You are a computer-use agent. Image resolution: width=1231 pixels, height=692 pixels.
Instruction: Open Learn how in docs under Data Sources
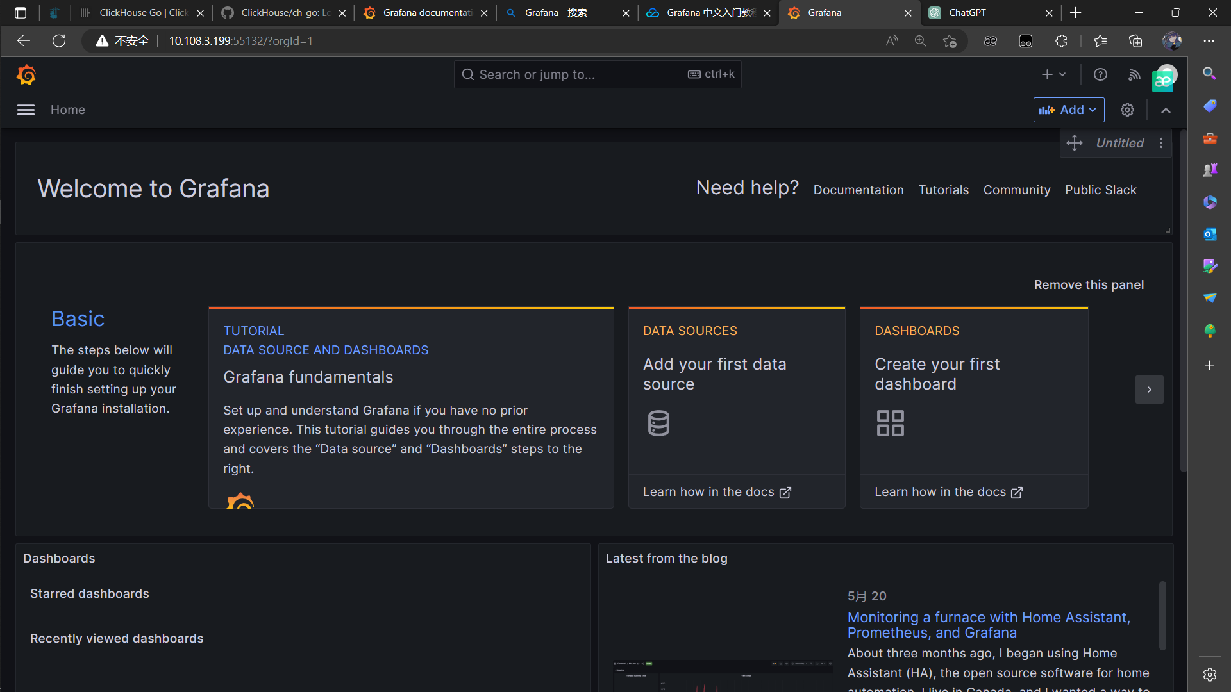pyautogui.click(x=717, y=492)
